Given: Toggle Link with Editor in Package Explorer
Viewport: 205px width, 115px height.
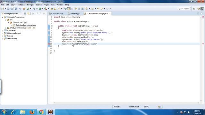Looking at the screenshot, I should 29,13.
